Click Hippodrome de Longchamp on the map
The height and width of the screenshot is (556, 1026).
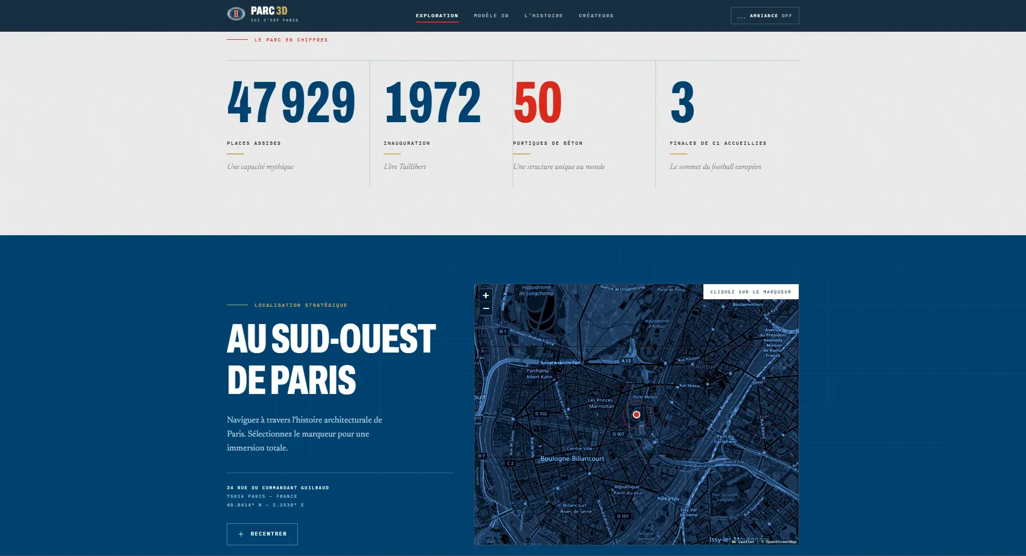pyautogui.click(x=536, y=290)
